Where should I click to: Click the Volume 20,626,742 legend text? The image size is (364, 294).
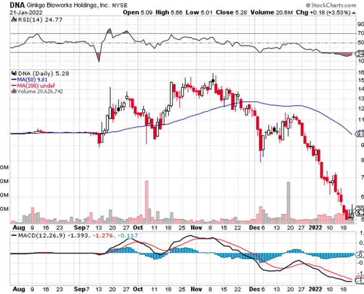(40, 91)
